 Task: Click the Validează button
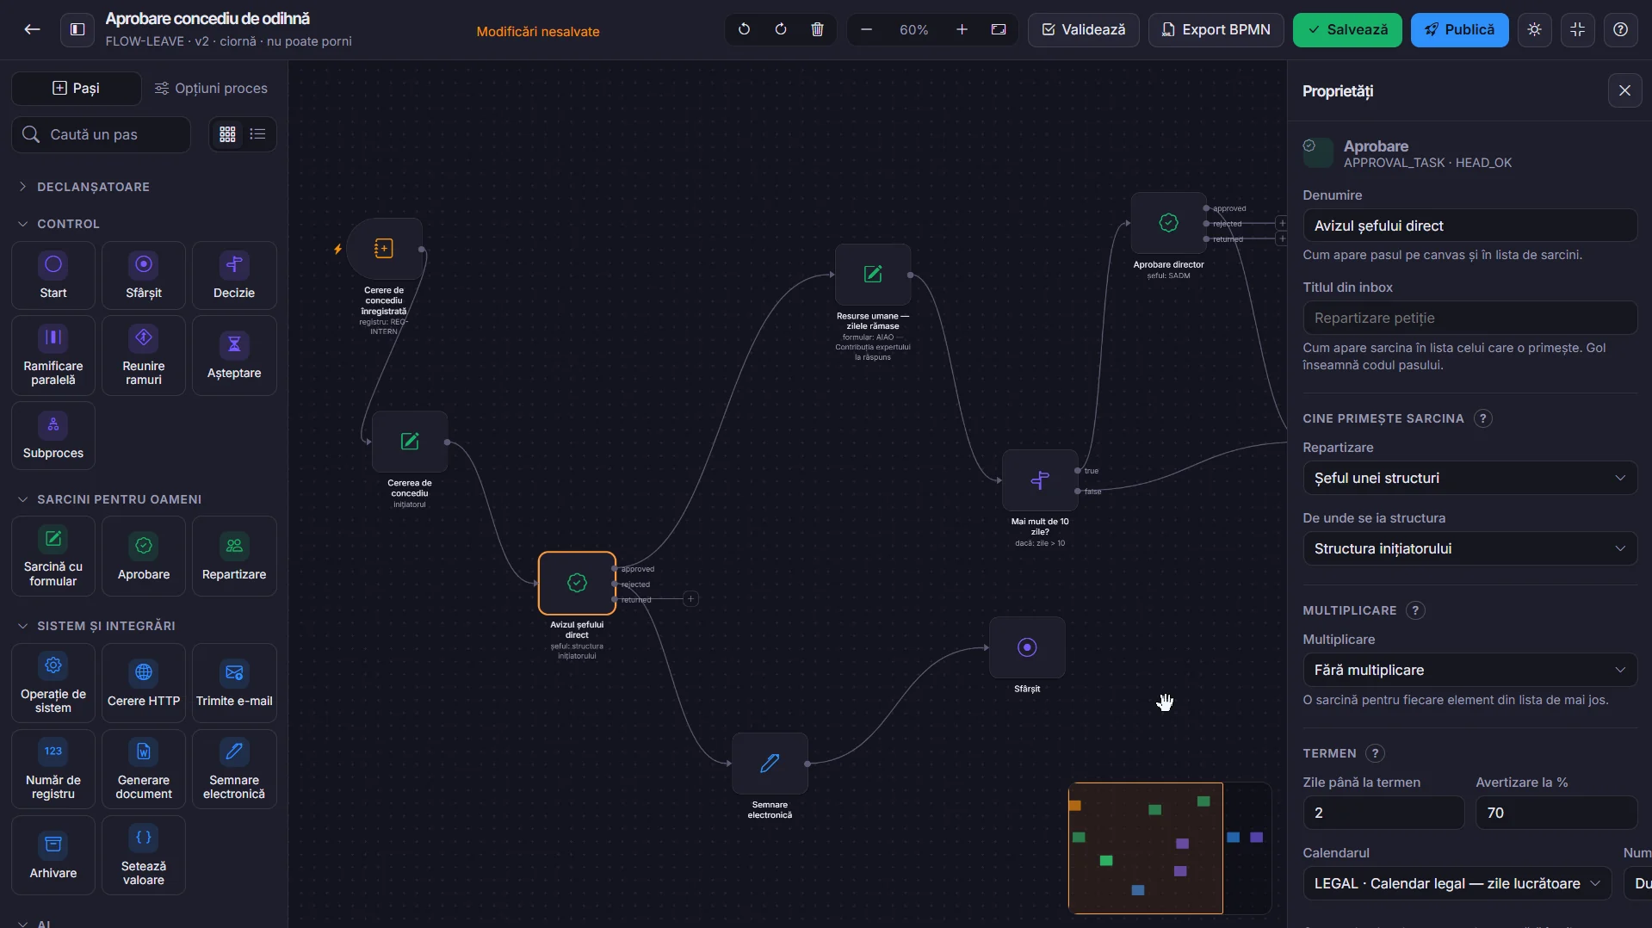pyautogui.click(x=1084, y=29)
